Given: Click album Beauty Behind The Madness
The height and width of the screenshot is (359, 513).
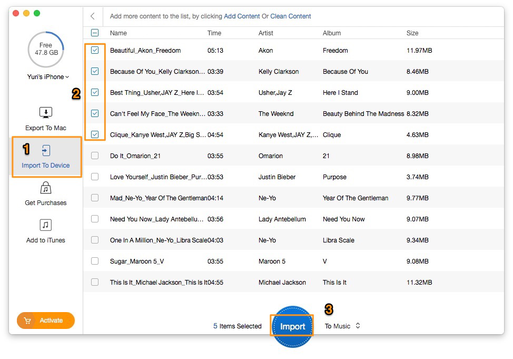Looking at the screenshot, I should click(363, 114).
